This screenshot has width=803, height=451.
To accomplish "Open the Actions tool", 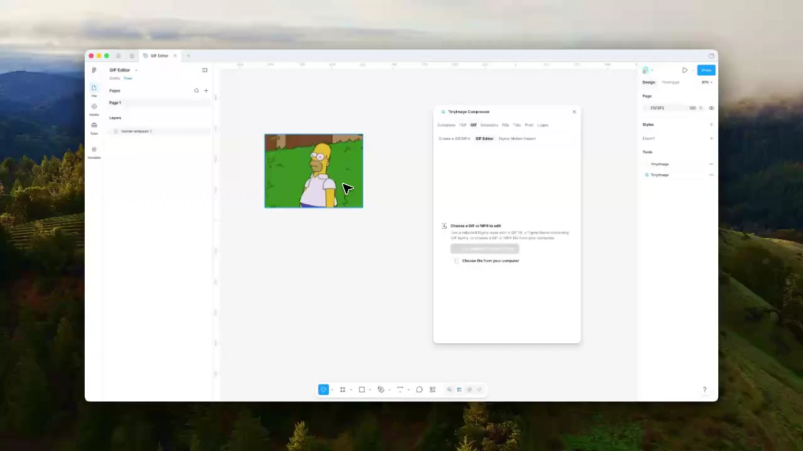I will point(432,390).
